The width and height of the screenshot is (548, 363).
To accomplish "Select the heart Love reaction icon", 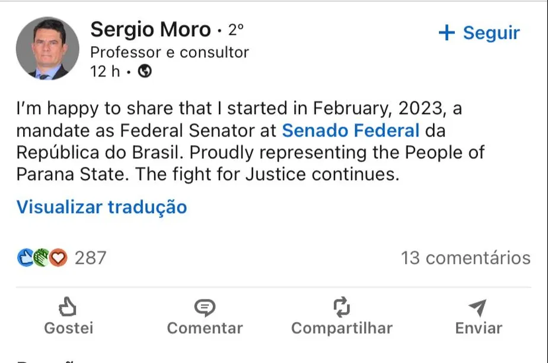I will point(57,257).
